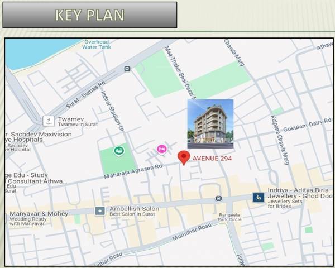This screenshot has height=268, width=335.
Task: Click the Twamev place marker icon
Action: [x=49, y=121]
